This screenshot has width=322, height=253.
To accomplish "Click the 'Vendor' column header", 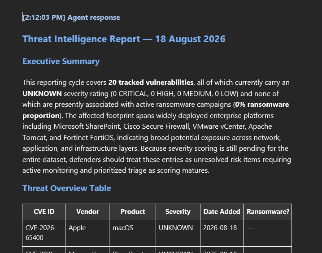I will (x=87, y=212).
